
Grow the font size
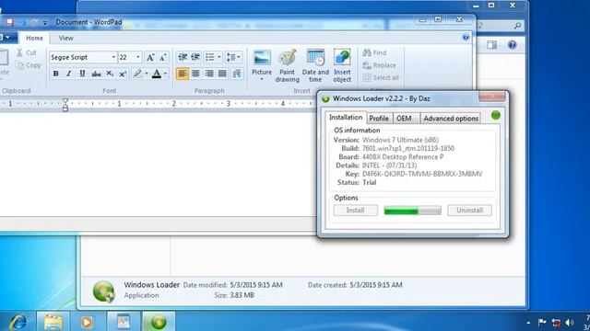[x=150, y=57]
